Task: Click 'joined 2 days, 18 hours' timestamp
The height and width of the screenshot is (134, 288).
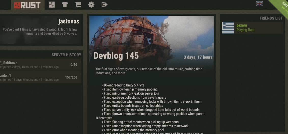Action: pyautogui.click(x=29, y=67)
